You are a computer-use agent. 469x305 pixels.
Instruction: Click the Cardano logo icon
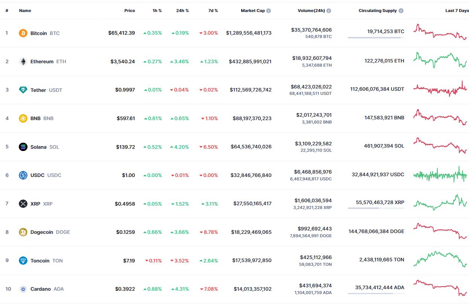23,289
